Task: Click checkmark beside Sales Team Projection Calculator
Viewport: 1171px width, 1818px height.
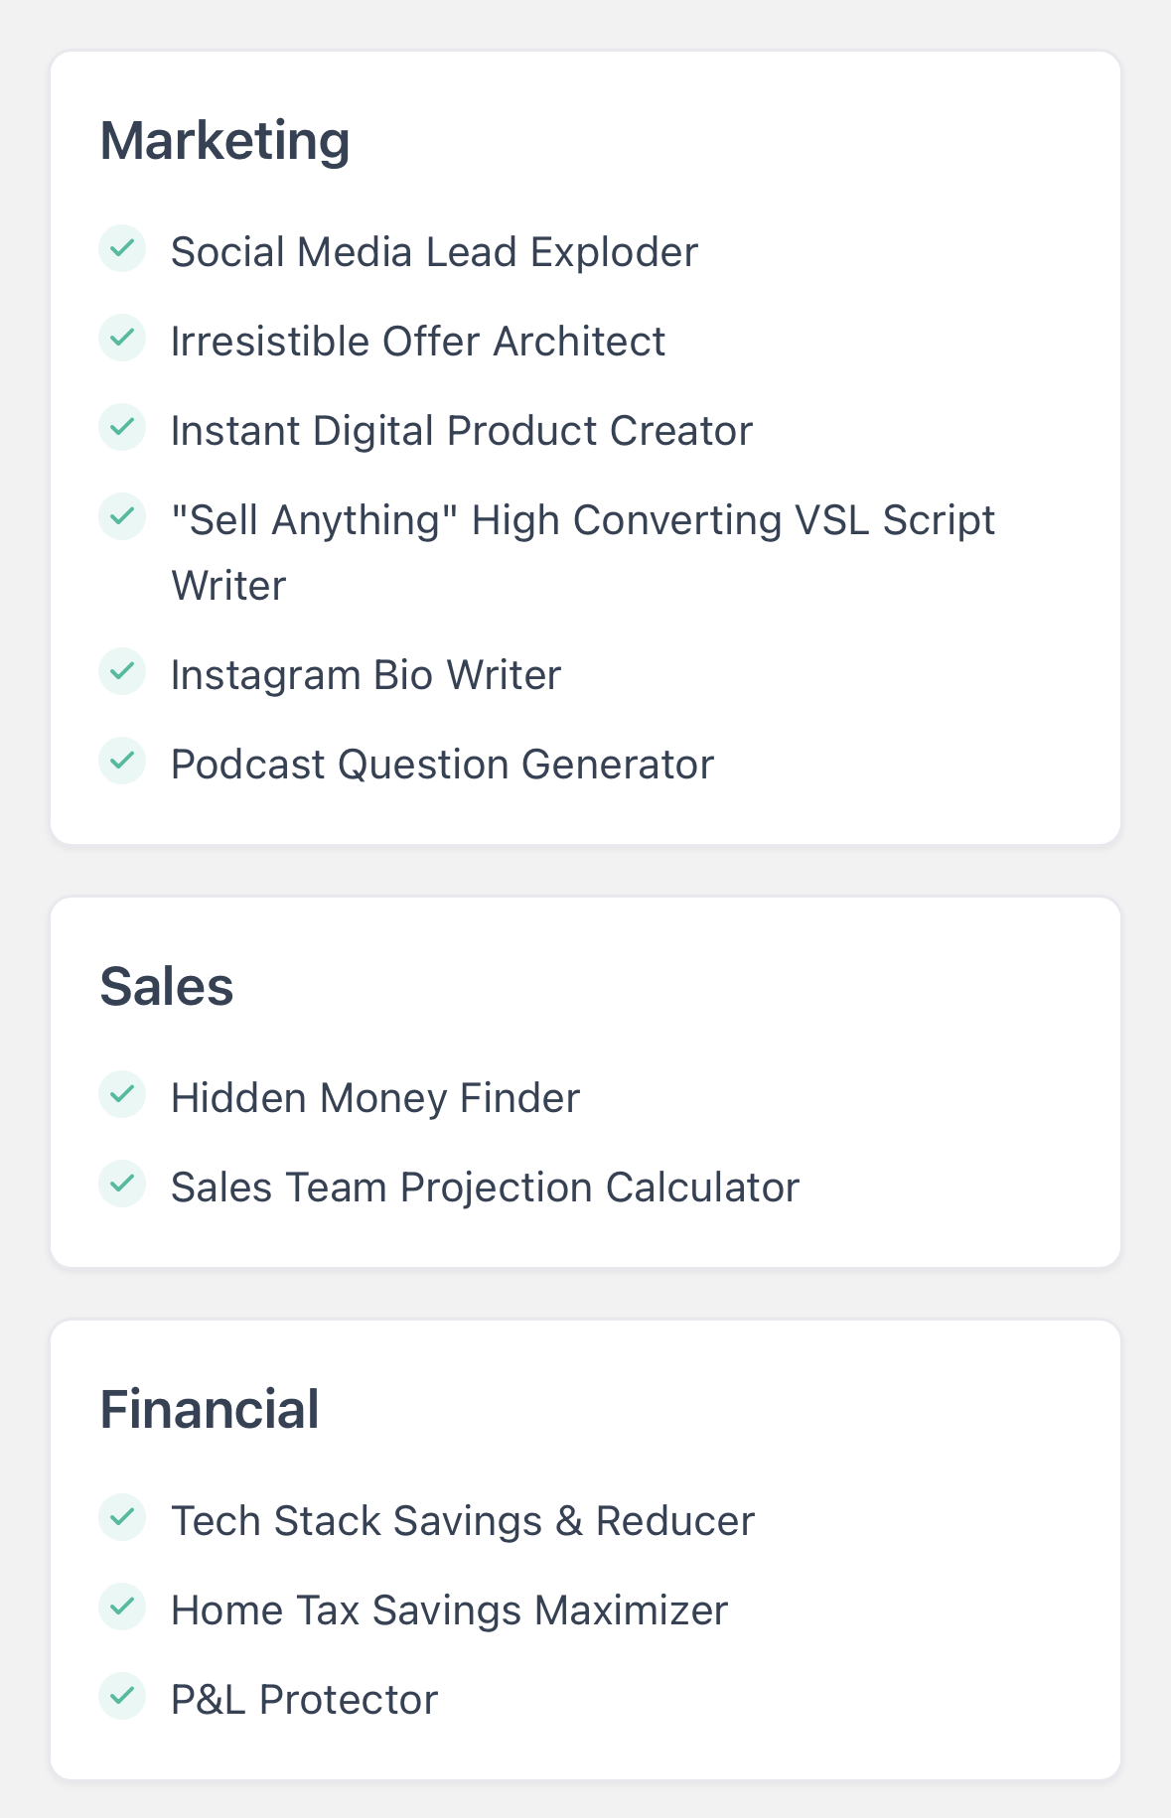Action: tap(122, 1184)
